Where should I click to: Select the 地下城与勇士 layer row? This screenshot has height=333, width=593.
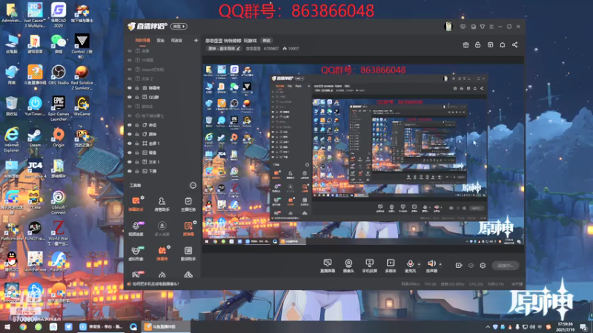click(162, 115)
